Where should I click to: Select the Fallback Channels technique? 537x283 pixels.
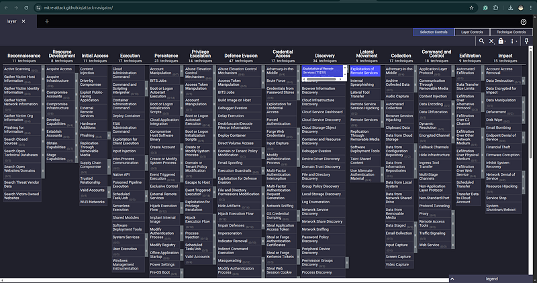(434, 147)
